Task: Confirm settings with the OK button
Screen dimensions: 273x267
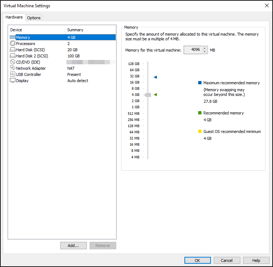Action: click(x=197, y=260)
